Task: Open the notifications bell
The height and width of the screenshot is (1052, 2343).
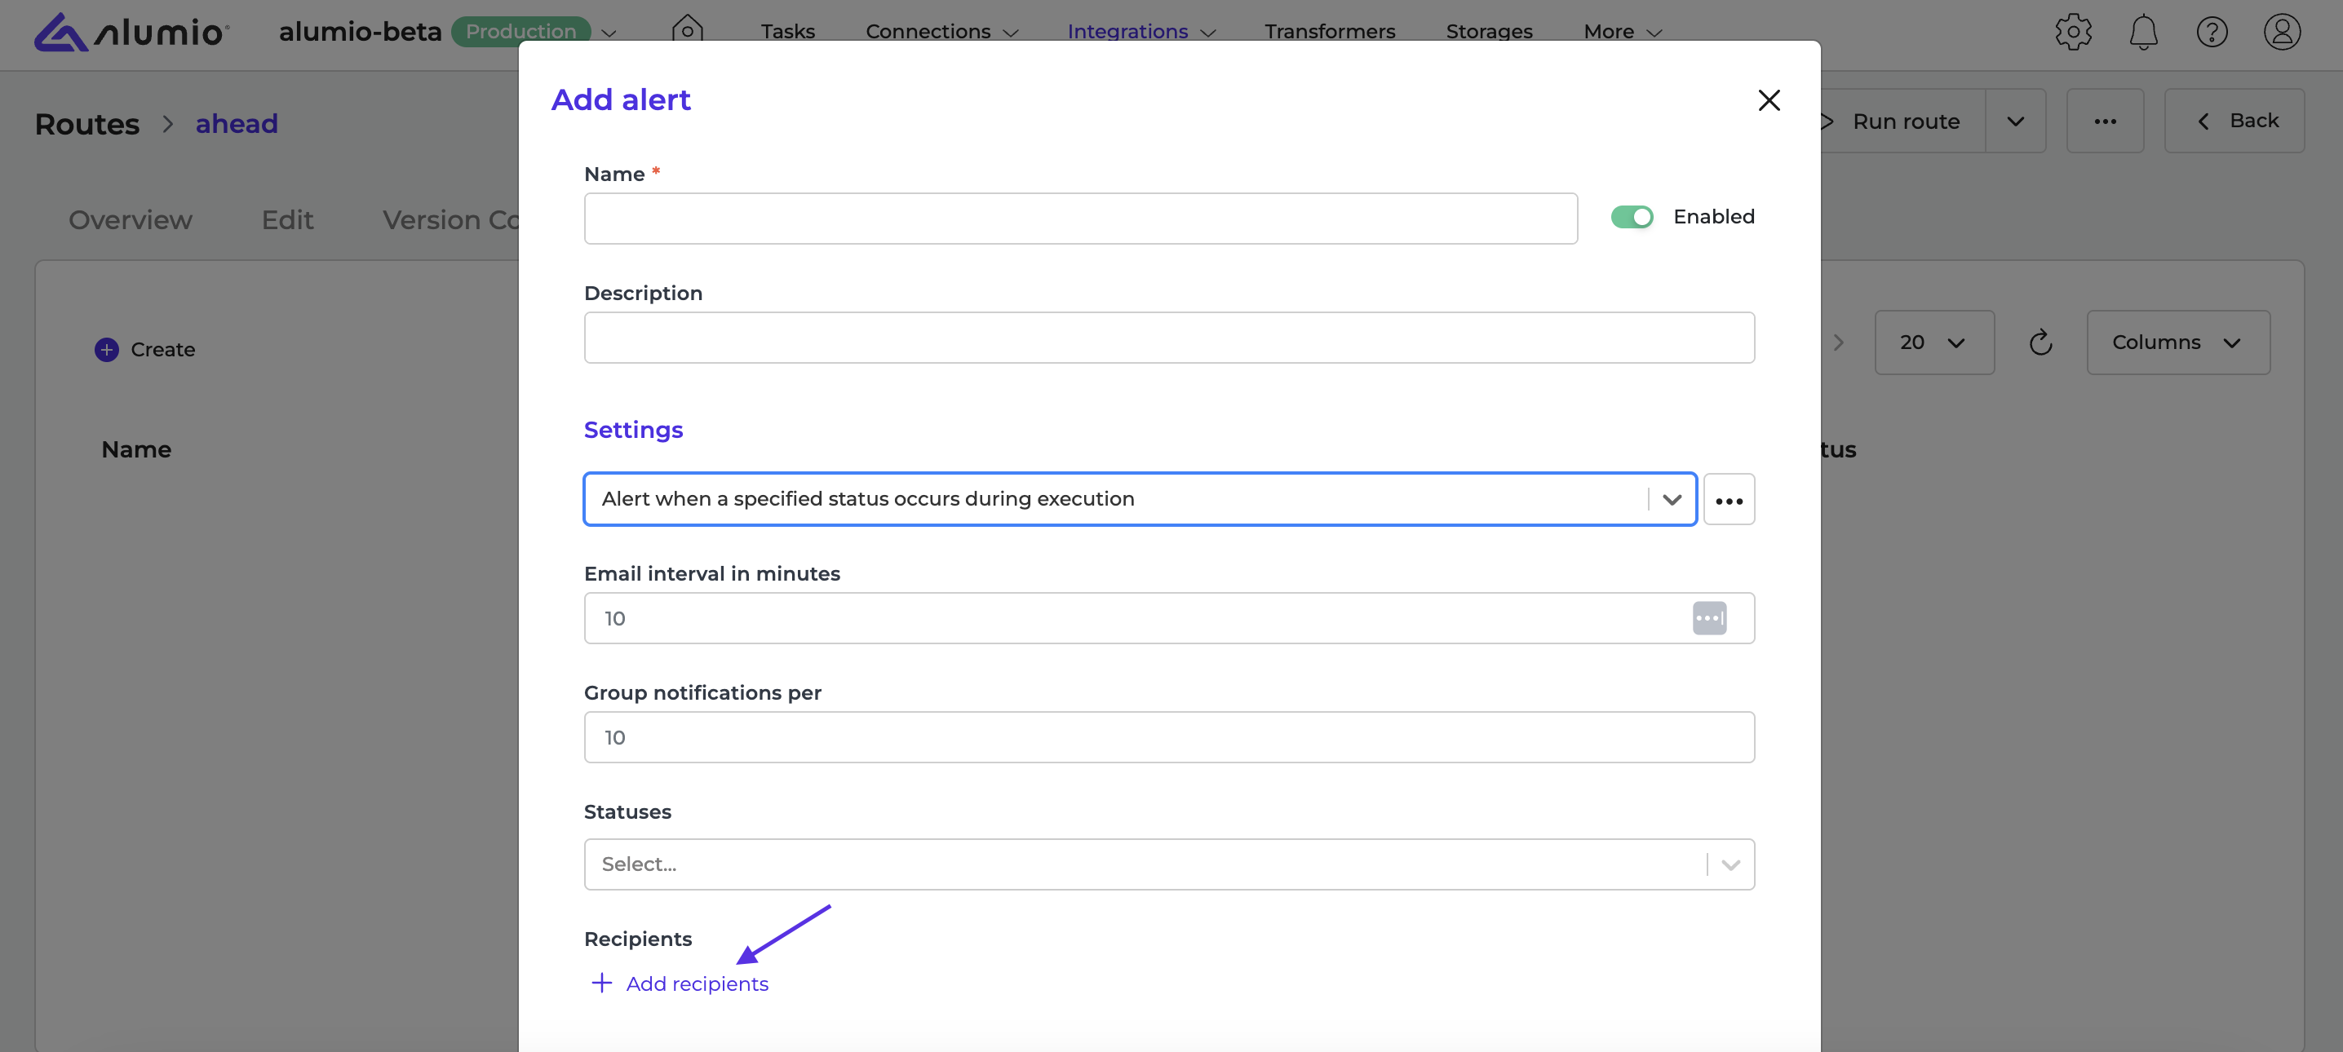Action: click(x=2143, y=32)
